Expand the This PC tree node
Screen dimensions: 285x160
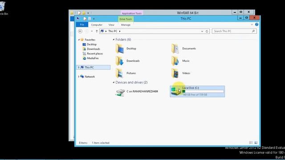click(x=79, y=67)
